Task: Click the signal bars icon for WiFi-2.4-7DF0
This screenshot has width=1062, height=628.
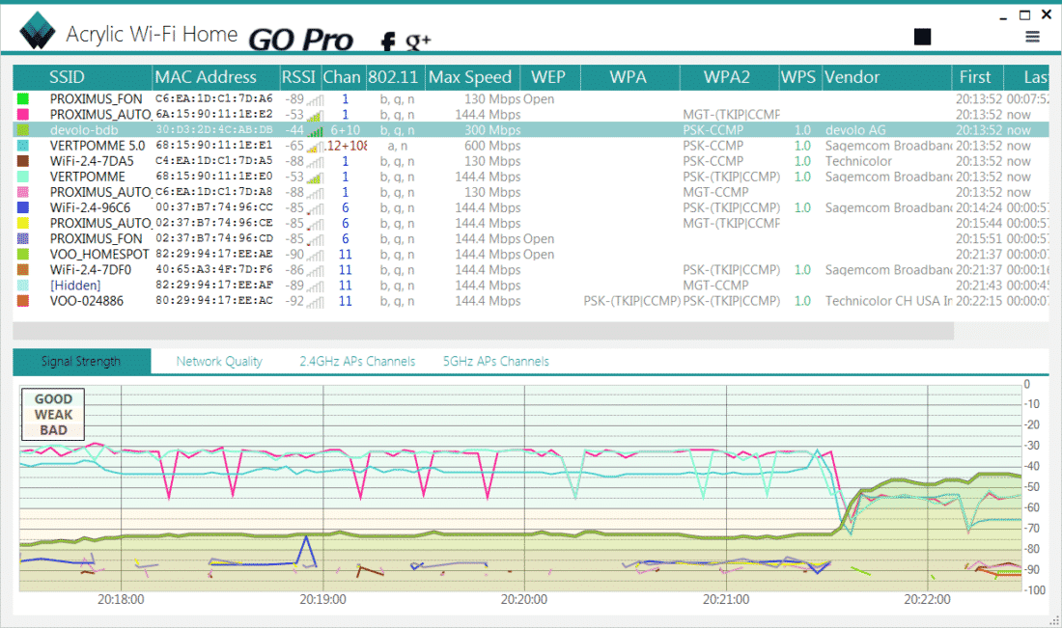Action: (315, 271)
